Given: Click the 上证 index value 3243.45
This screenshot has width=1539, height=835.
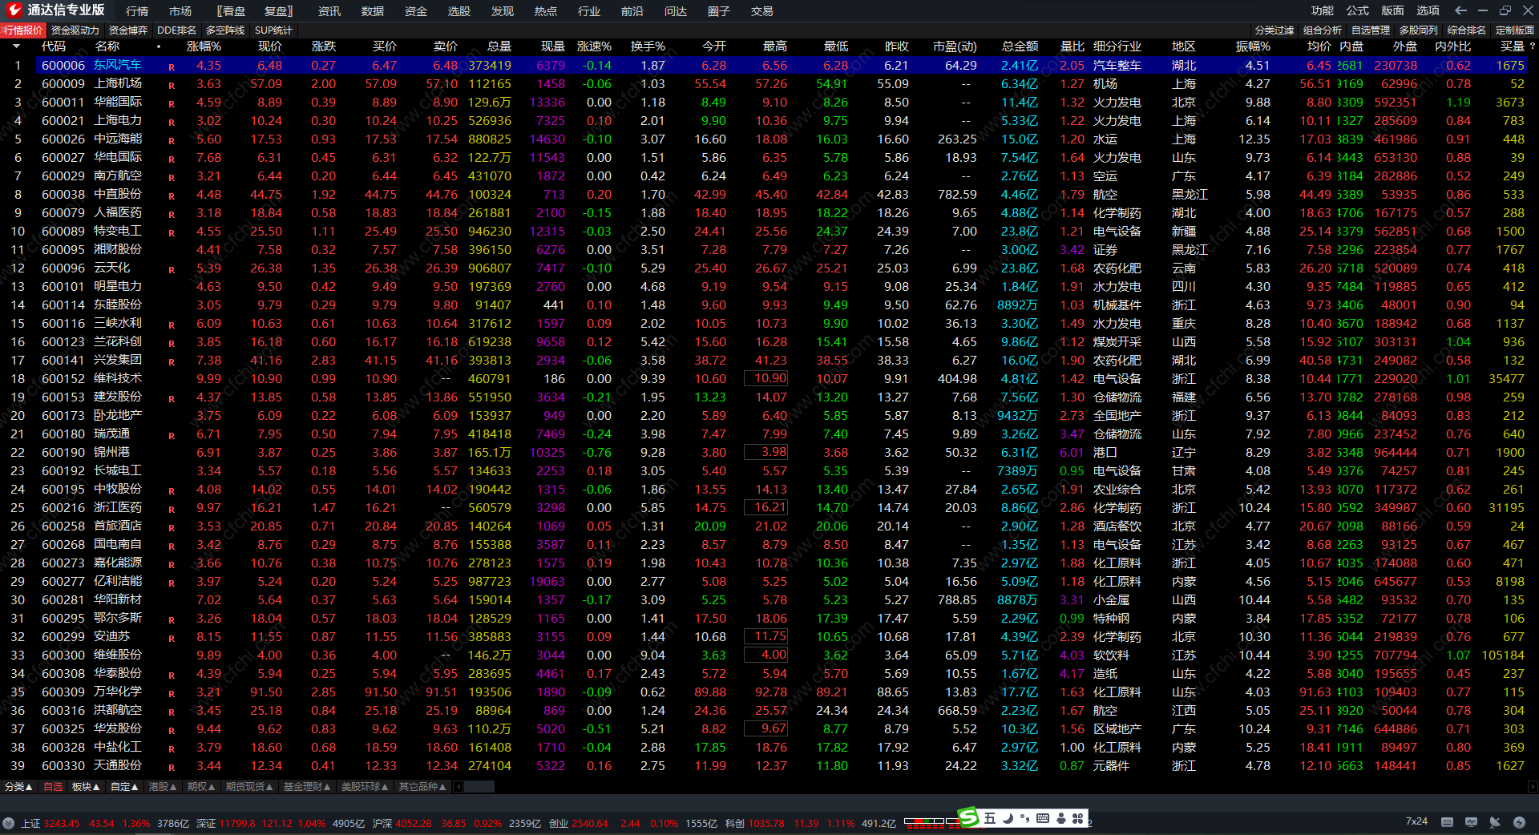Looking at the screenshot, I should (62, 823).
